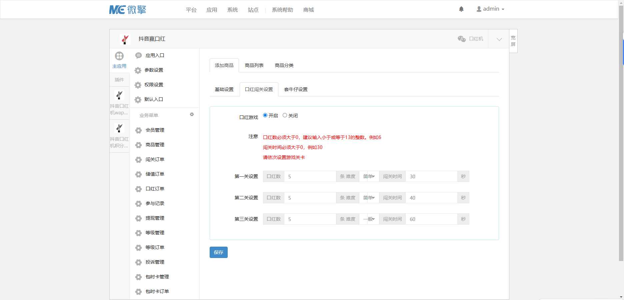The width and height of the screenshot is (624, 300).
Task: Click the second level 闯关时间 input field
Action: click(431, 198)
